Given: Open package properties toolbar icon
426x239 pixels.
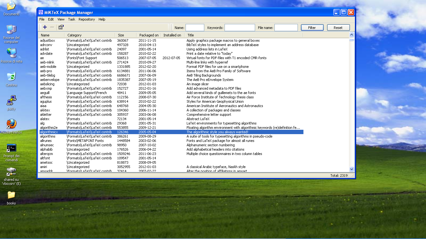Looking at the screenshot, I should (x=61, y=27).
